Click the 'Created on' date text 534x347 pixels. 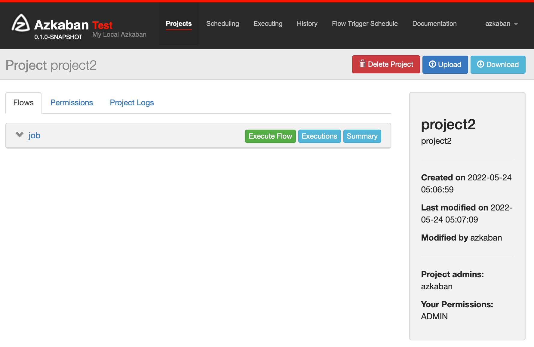click(x=466, y=183)
